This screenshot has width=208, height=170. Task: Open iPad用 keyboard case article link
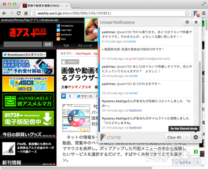pyautogui.click(x=36, y=148)
